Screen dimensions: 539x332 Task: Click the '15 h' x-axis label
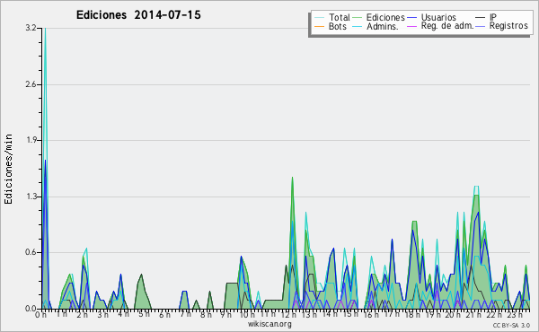(350, 314)
